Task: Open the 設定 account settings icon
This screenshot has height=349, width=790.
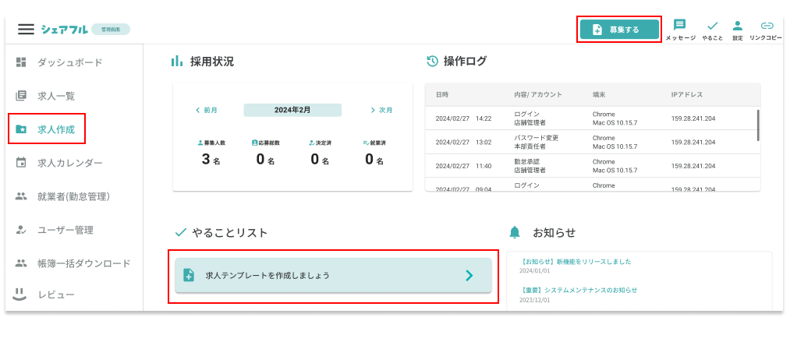Action: click(737, 26)
